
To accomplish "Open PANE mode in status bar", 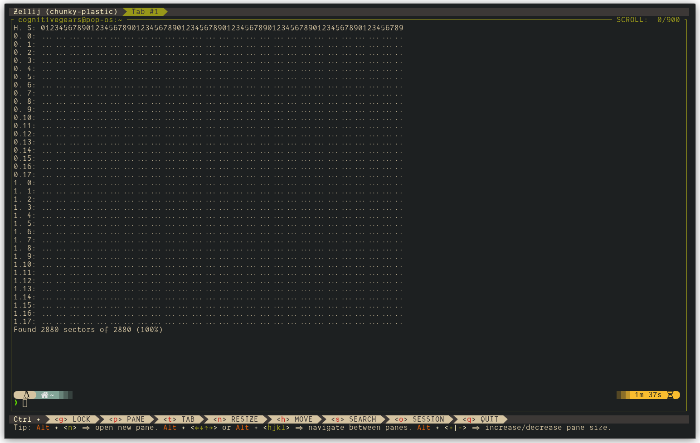I will (127, 419).
